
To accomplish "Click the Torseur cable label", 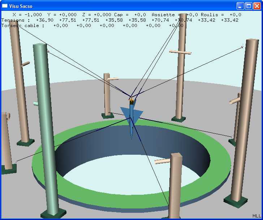I will 23,26.
